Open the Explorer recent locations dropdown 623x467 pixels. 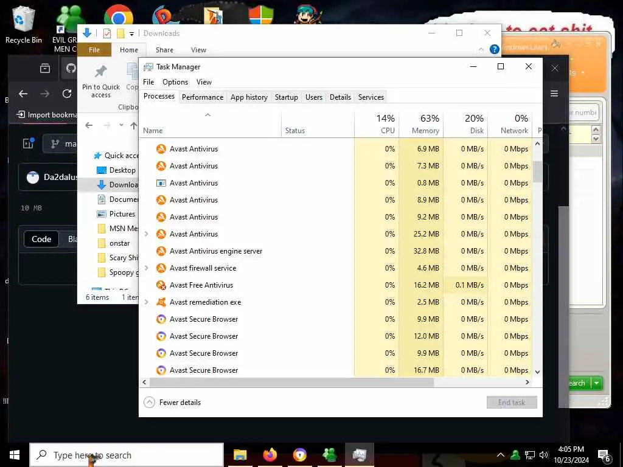pos(121,125)
